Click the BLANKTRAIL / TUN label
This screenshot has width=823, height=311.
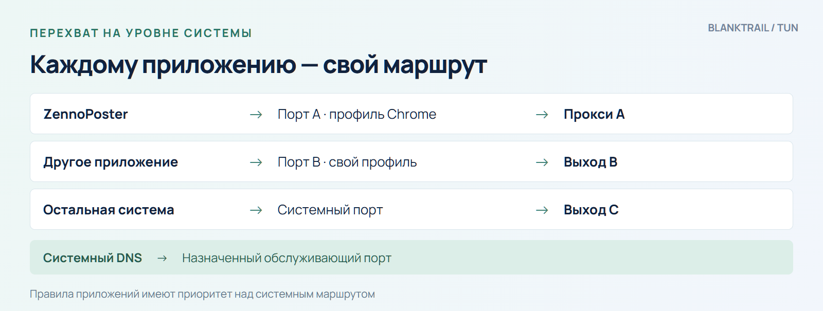(753, 28)
